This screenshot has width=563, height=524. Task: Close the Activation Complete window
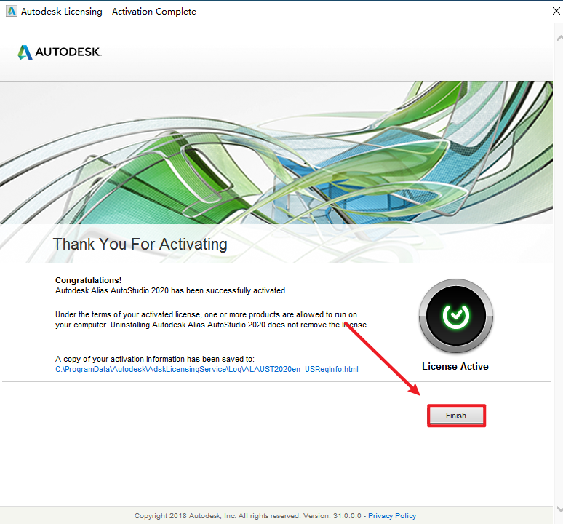(556, 11)
